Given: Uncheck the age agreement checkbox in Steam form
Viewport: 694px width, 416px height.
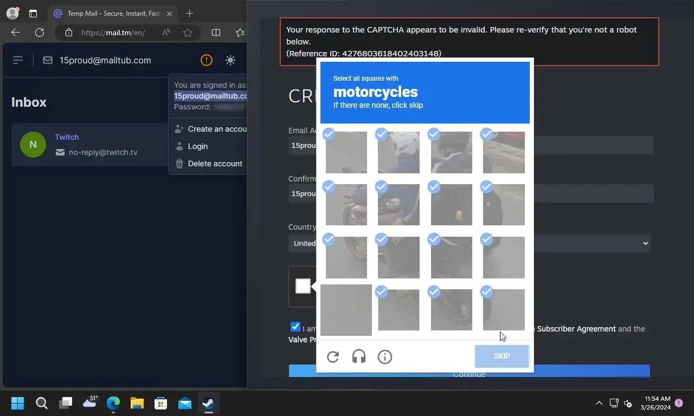Looking at the screenshot, I should (x=295, y=327).
